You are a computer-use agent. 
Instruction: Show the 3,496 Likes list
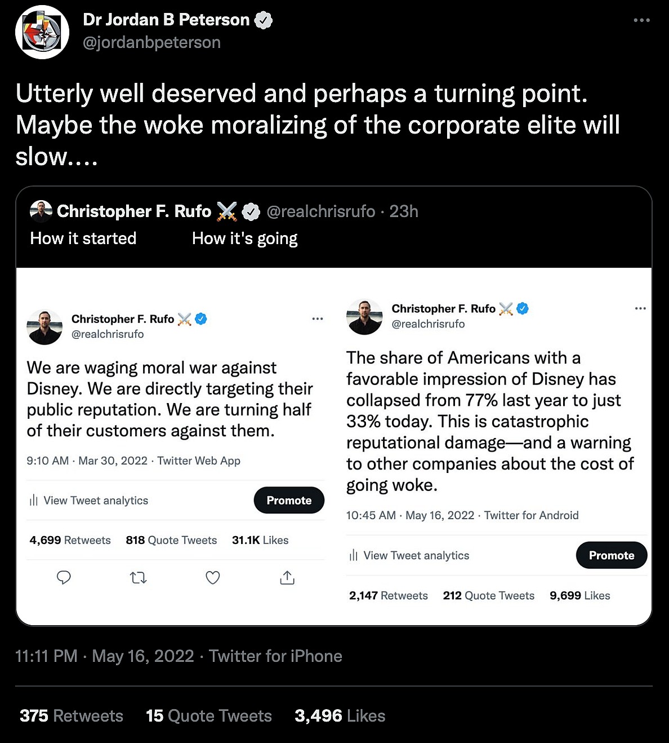(x=340, y=716)
